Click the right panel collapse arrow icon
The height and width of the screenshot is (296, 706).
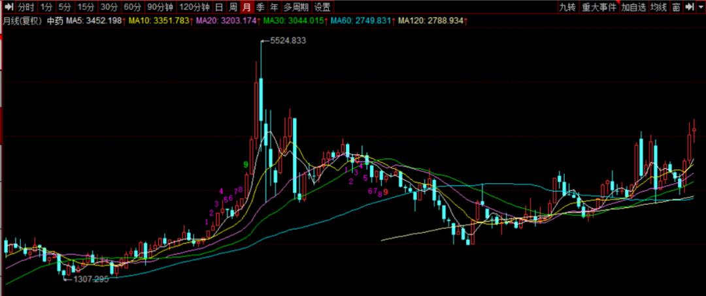pyautogui.click(x=690, y=7)
